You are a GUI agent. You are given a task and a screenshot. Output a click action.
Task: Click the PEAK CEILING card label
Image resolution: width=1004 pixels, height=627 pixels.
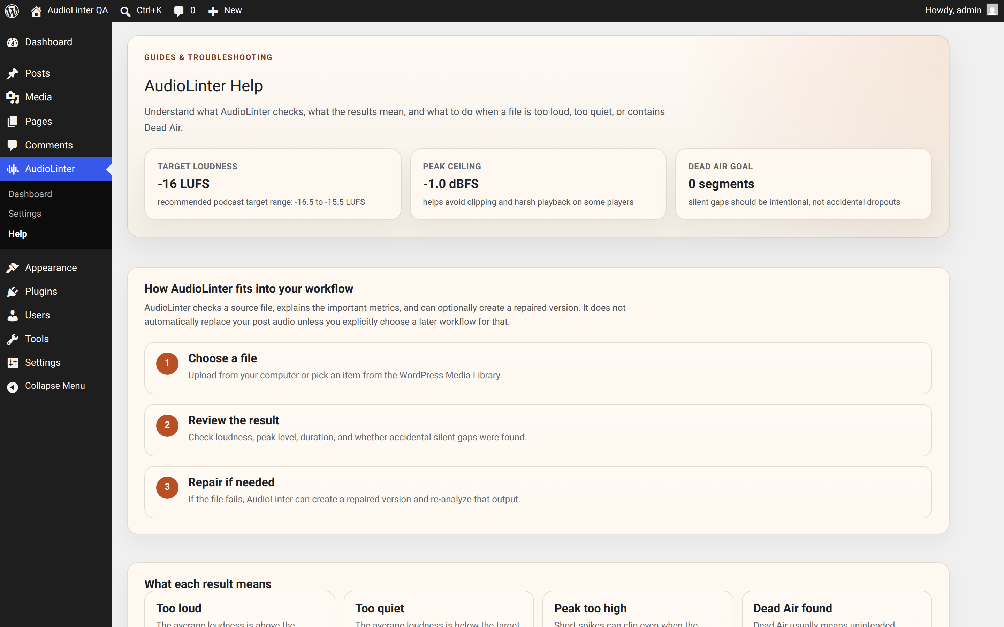452,166
